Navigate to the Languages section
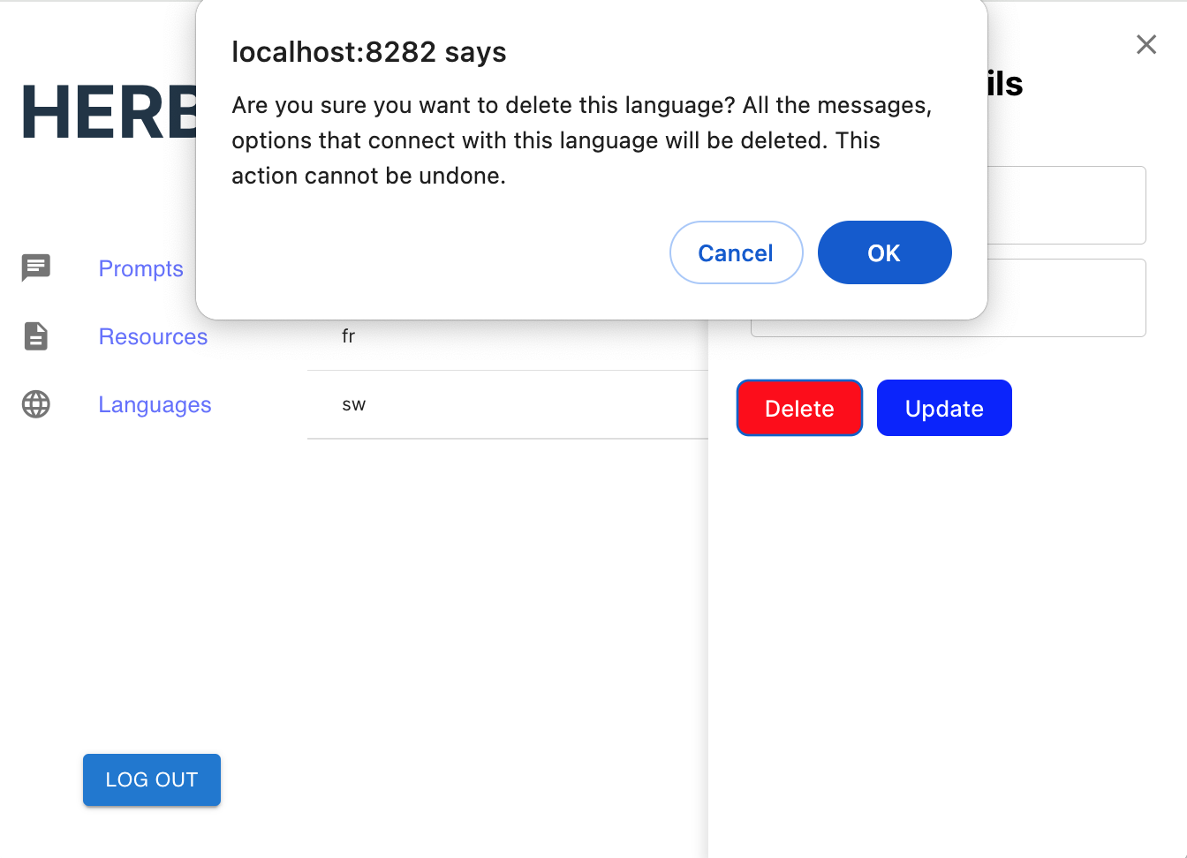Viewport: 1187px width, 858px height. pyautogui.click(x=155, y=404)
